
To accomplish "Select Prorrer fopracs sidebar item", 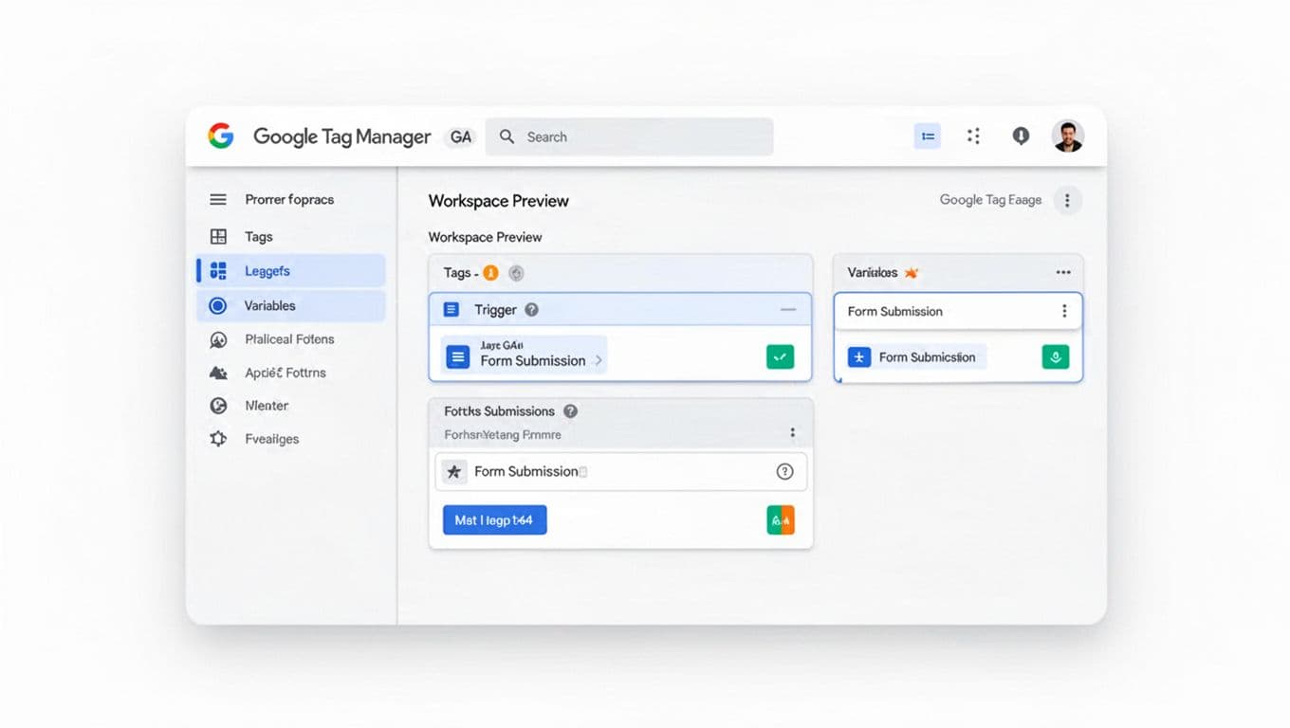I will pos(289,199).
